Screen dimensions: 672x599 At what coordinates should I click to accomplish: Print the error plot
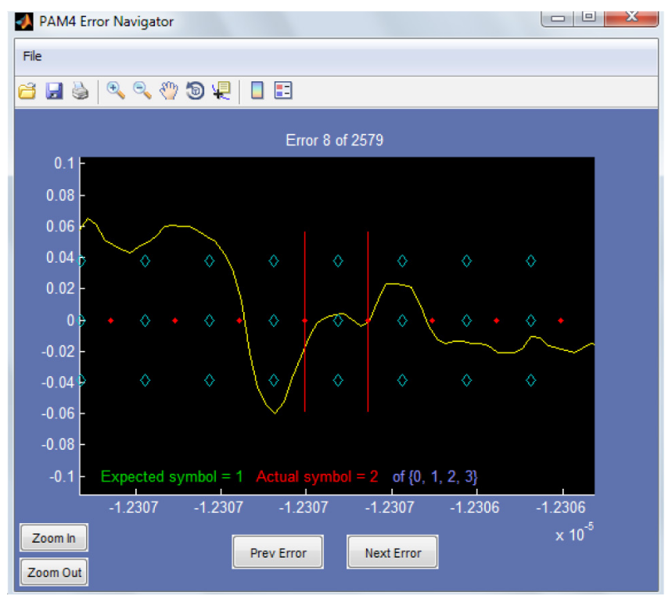click(x=81, y=91)
